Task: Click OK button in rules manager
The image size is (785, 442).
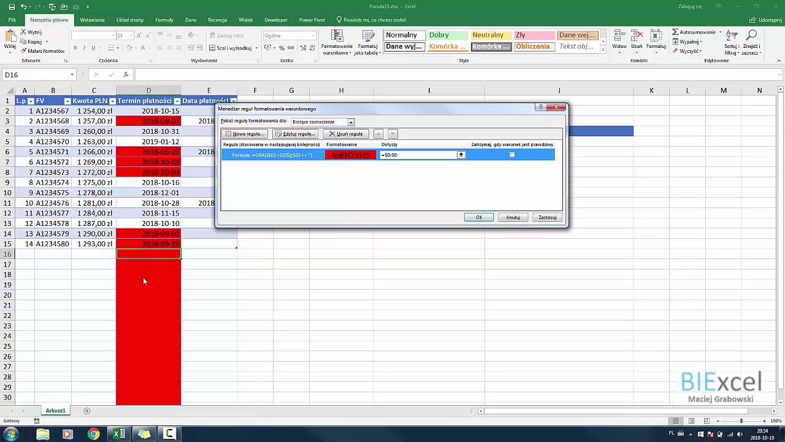Action: coord(479,217)
